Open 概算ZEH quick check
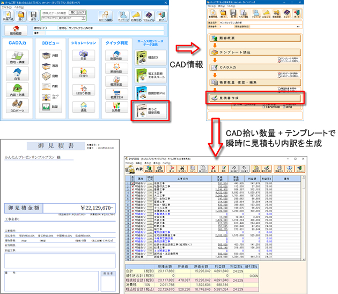This screenshot has height=294, width=338. pyautogui.click(x=116, y=94)
